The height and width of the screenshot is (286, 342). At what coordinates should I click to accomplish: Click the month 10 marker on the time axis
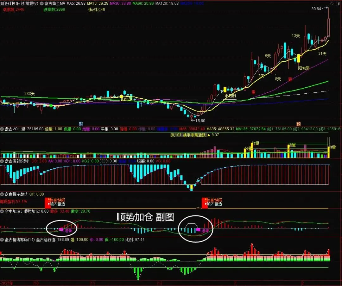36,283
